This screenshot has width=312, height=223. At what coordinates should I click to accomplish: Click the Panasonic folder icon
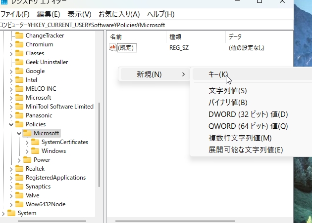pyautogui.click(x=19, y=115)
